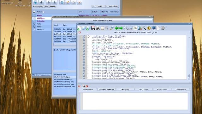Screen dimensions: 202x114
Task: Click the Sources path button
Action: [x=53, y=7]
